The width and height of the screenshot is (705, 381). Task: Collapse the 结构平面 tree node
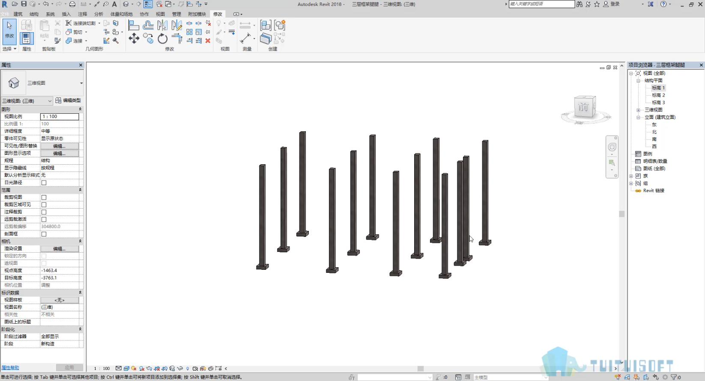click(638, 81)
